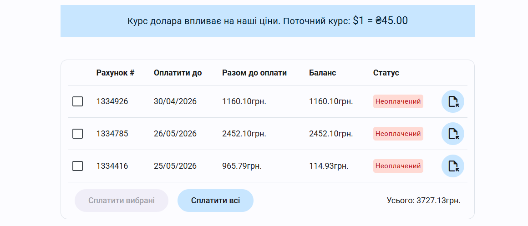Open invoice 1334785 details icon
The image size is (528, 226).
(x=452, y=134)
